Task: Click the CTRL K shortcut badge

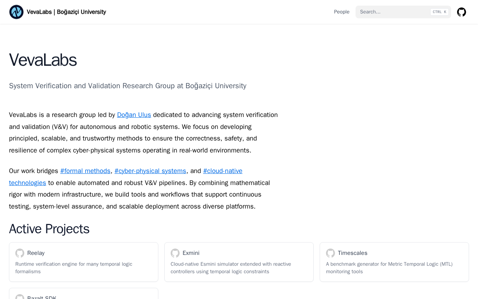Action: 440,12
